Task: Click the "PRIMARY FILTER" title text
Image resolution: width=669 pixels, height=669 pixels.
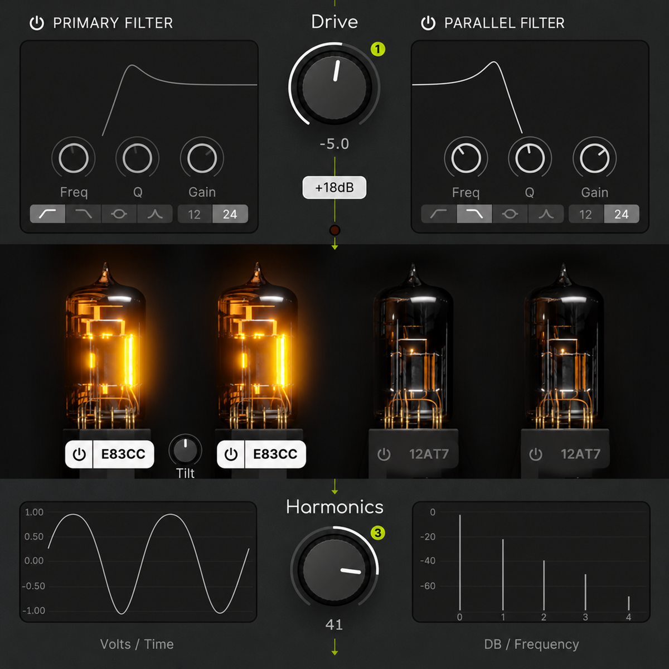Action: click(x=113, y=23)
